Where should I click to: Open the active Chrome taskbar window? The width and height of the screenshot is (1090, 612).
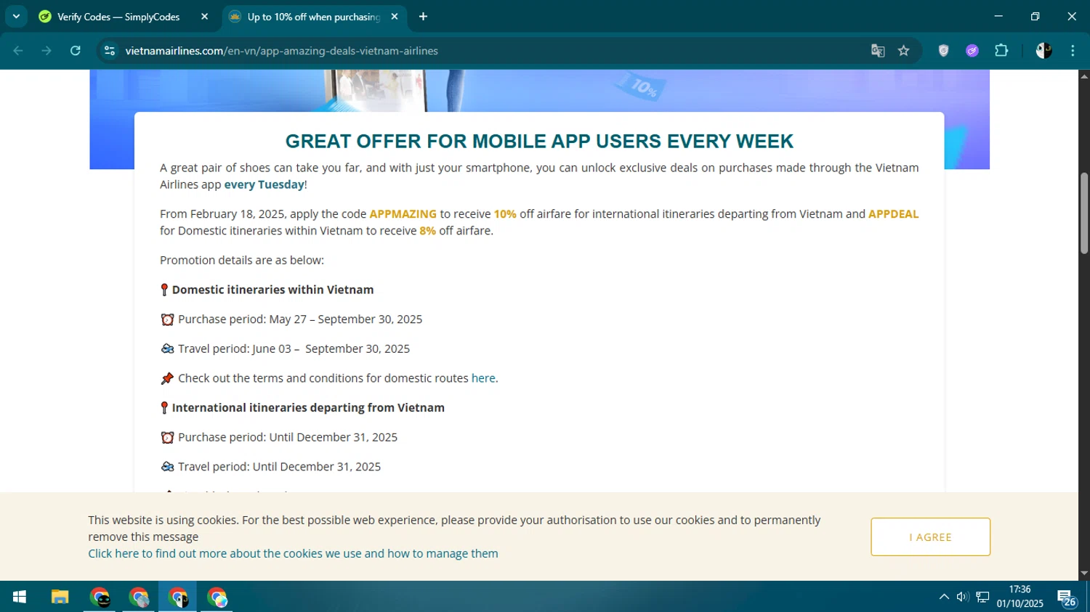coord(178,597)
